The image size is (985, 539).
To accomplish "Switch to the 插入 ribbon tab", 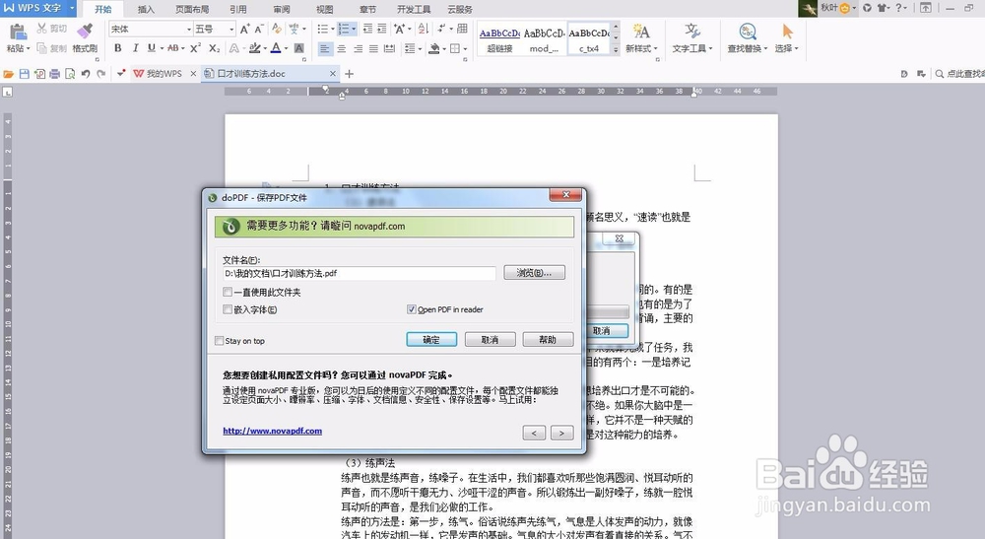I will pos(146,10).
